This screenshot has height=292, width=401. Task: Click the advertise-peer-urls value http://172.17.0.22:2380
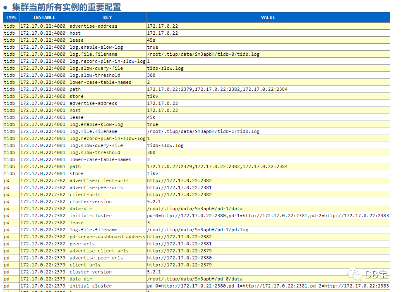(x=179, y=258)
